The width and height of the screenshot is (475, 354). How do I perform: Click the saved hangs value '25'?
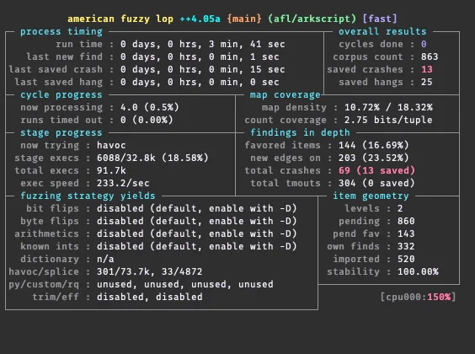[x=426, y=82]
